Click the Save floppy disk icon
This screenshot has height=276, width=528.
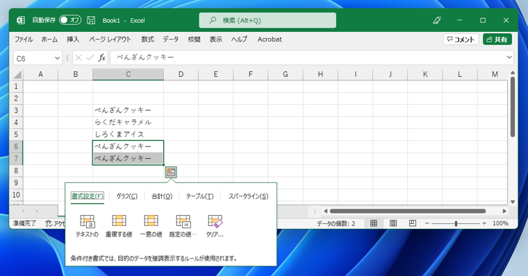pyautogui.click(x=91, y=20)
